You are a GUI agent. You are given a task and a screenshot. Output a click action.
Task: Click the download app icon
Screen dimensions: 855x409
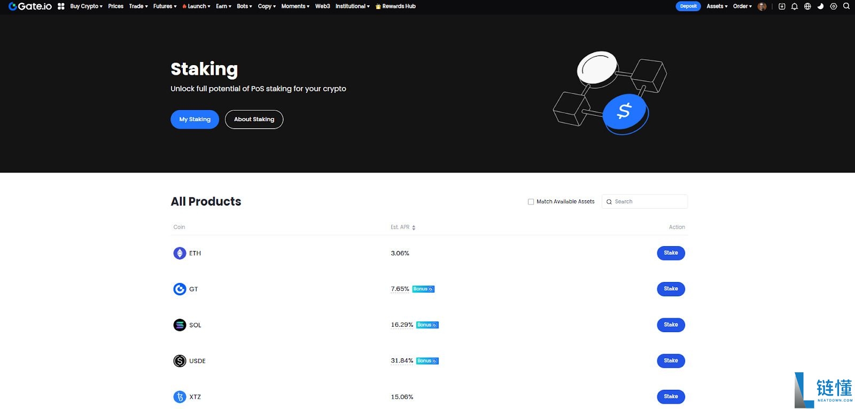click(782, 6)
